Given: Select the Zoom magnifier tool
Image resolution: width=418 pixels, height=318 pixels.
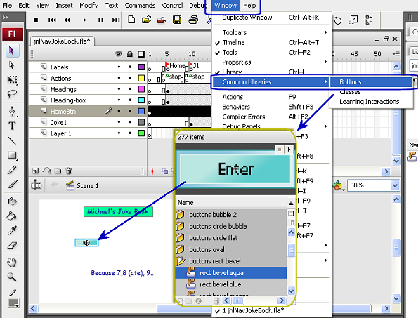Looking at the screenshot, I should coord(12,277).
